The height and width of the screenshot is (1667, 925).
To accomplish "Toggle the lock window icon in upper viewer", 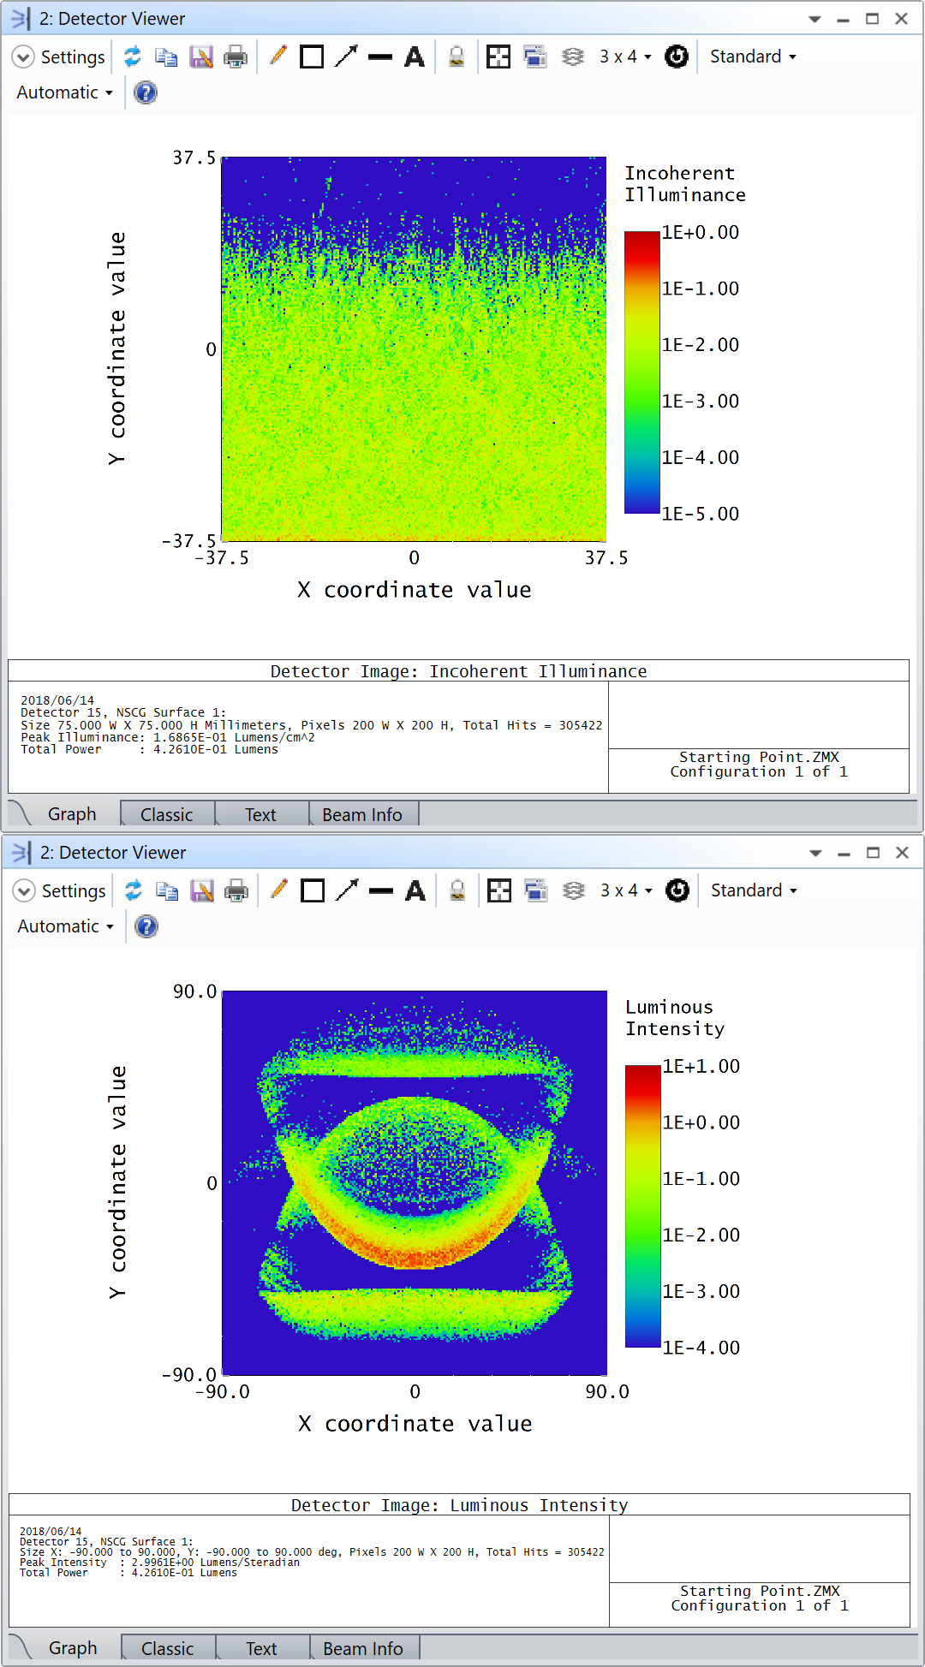I will [457, 57].
